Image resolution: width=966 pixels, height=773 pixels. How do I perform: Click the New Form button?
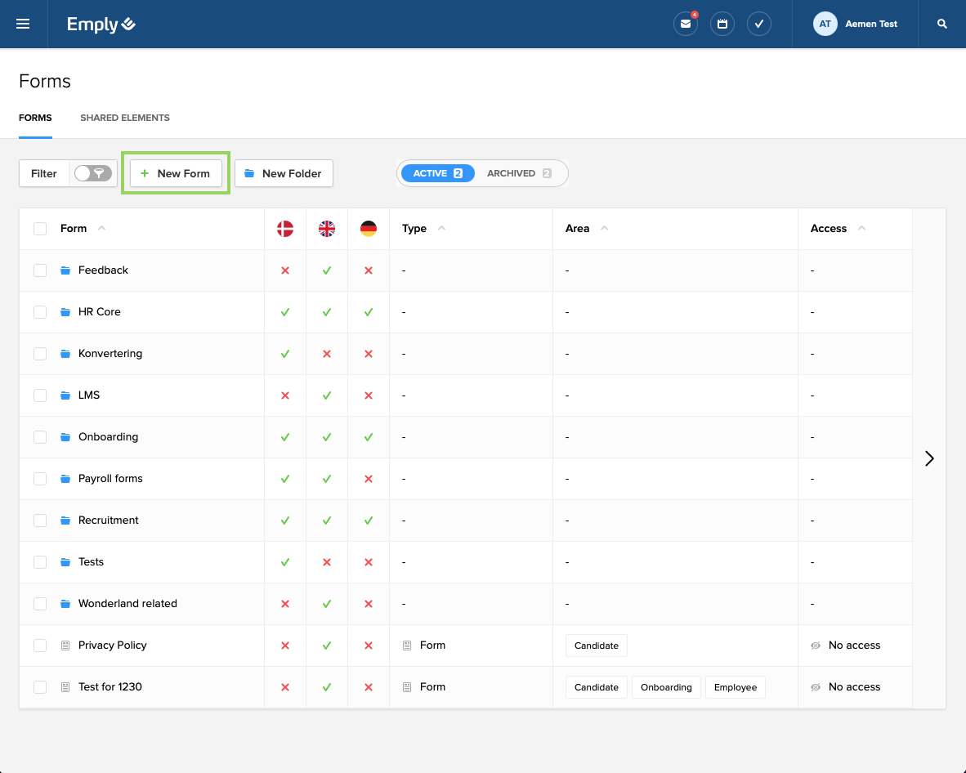(x=176, y=173)
